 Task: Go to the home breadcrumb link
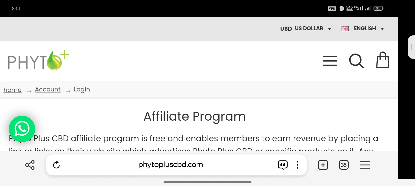coord(12,90)
